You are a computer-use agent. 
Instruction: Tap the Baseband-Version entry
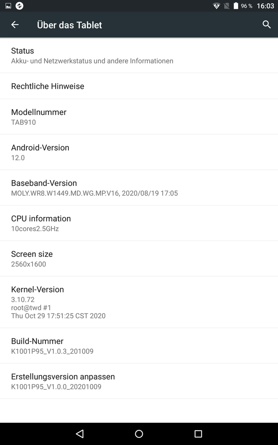tap(139, 187)
